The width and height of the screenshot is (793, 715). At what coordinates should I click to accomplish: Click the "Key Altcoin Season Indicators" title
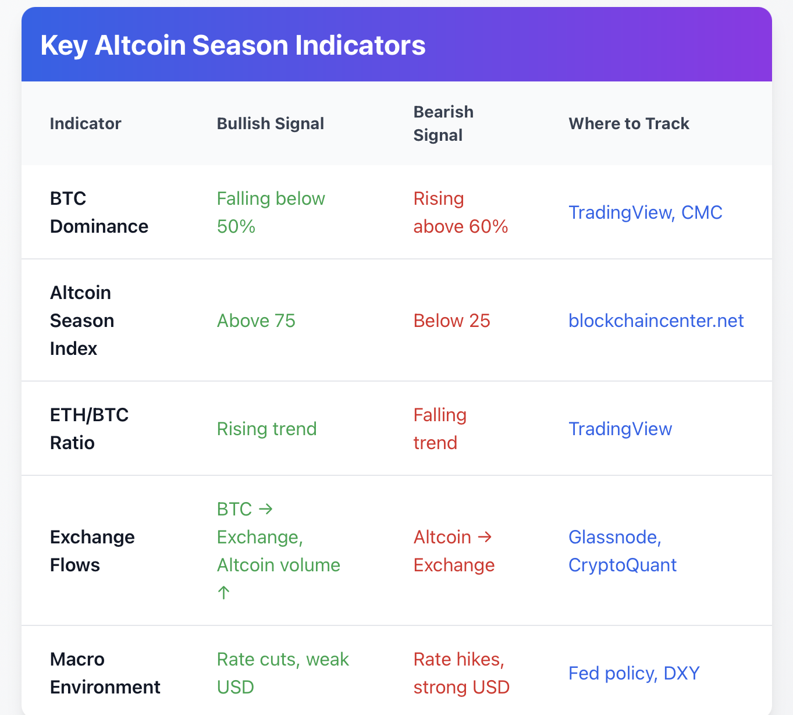[233, 45]
